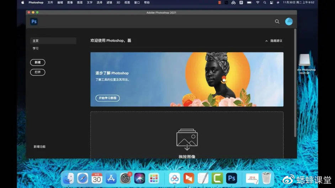Click Baidu cloud icon in menu bar
Viewport: 335px width, 188px height.
point(233,2)
